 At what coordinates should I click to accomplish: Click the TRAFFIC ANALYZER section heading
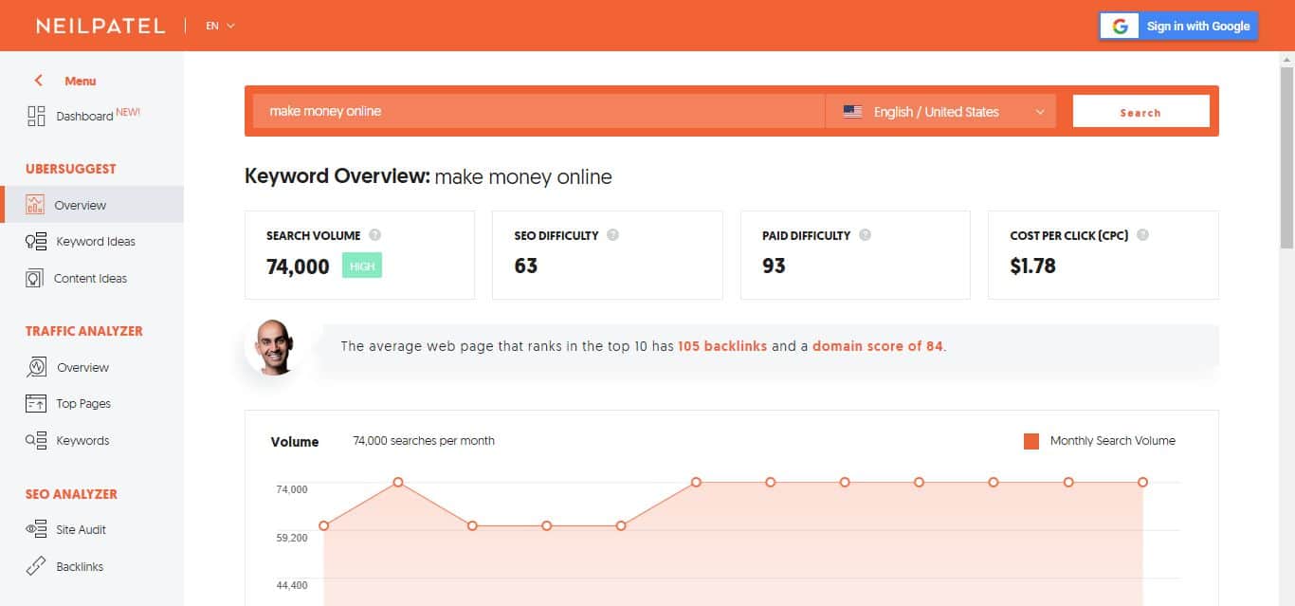coord(84,331)
